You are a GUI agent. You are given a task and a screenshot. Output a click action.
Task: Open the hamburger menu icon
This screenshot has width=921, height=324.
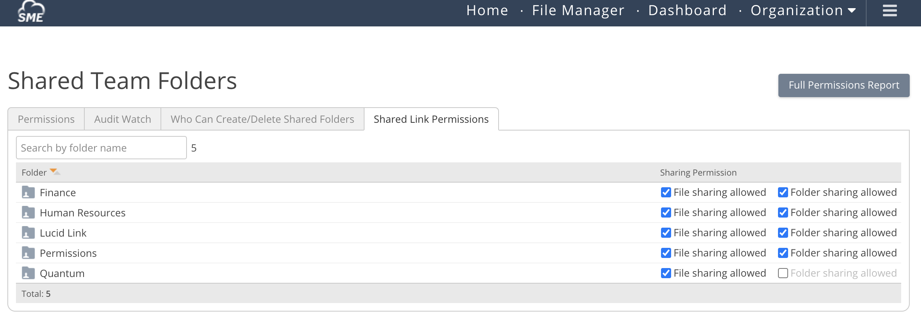tap(890, 10)
